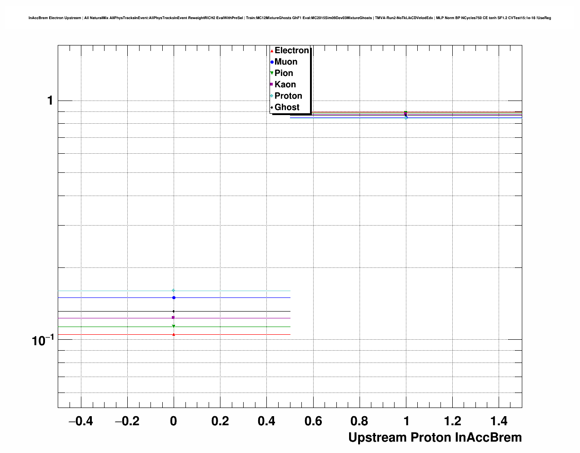Click the "Ghost" legend text label
This screenshot has width=580, height=453.
tap(287, 107)
